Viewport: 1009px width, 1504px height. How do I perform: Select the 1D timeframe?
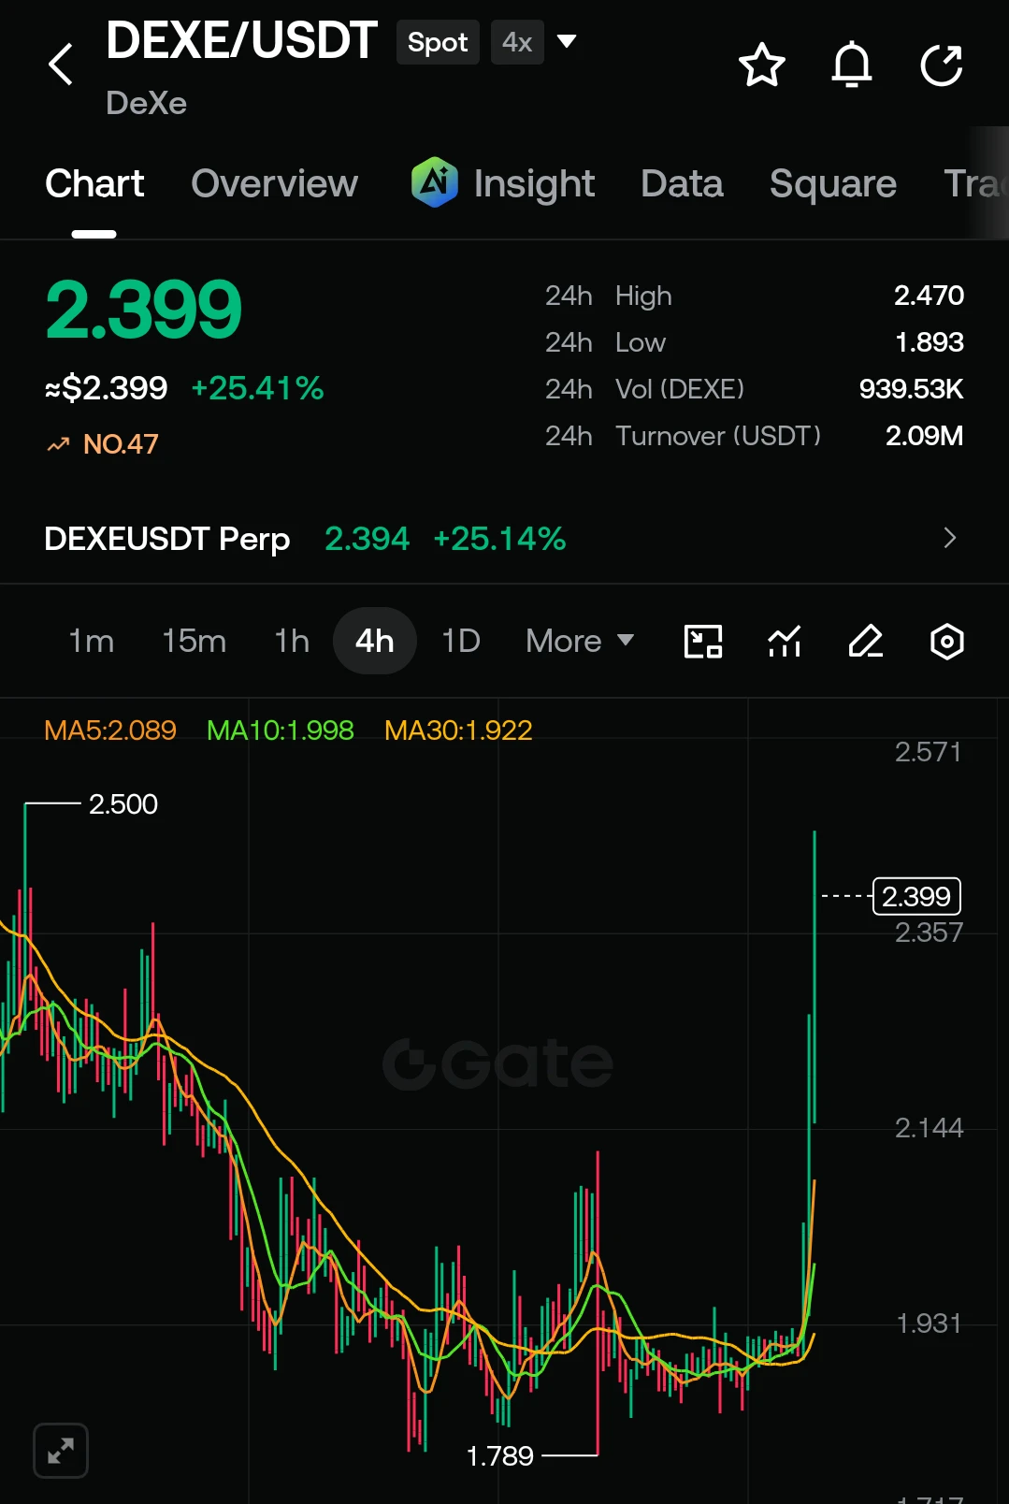461,642
